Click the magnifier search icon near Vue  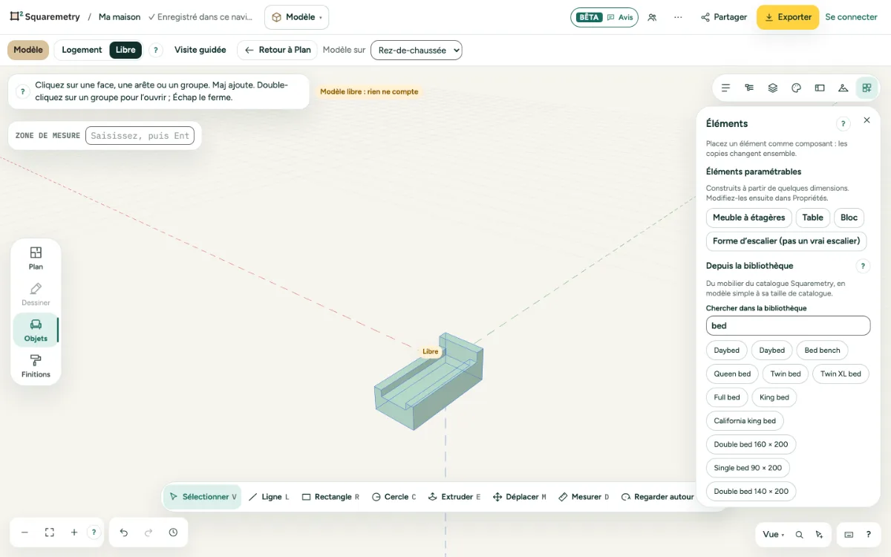tap(800, 535)
